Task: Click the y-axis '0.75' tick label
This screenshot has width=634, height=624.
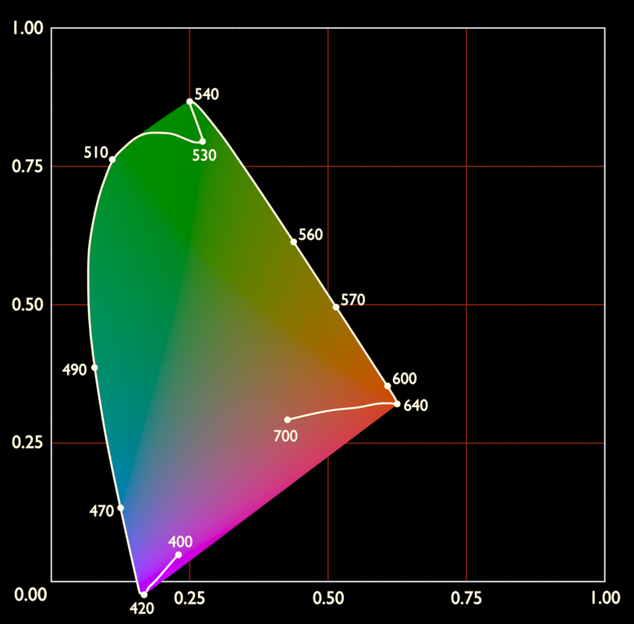Action: point(27,166)
